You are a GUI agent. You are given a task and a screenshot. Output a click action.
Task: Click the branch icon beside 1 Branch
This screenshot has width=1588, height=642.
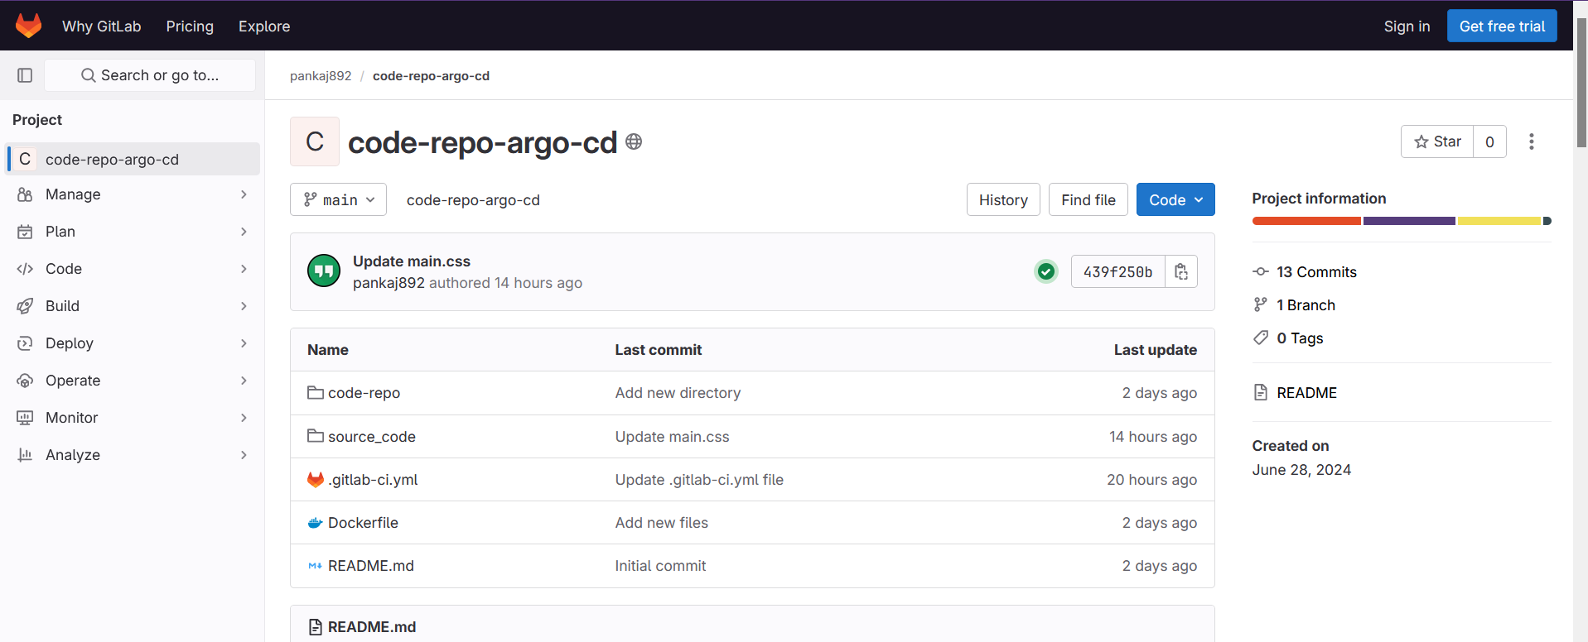(x=1261, y=304)
